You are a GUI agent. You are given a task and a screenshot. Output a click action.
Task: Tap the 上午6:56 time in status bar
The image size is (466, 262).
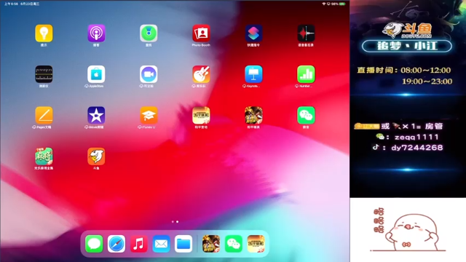coord(12,4)
